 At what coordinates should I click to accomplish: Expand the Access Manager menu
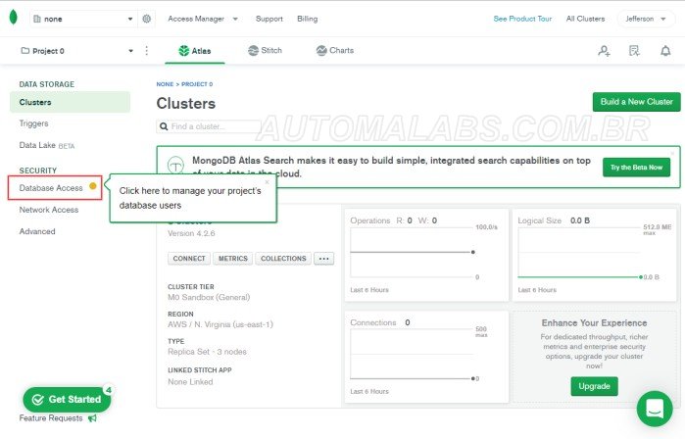coord(203,19)
